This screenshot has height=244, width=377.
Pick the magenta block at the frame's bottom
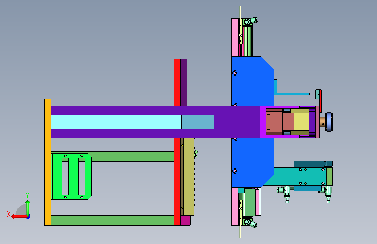[186, 221]
